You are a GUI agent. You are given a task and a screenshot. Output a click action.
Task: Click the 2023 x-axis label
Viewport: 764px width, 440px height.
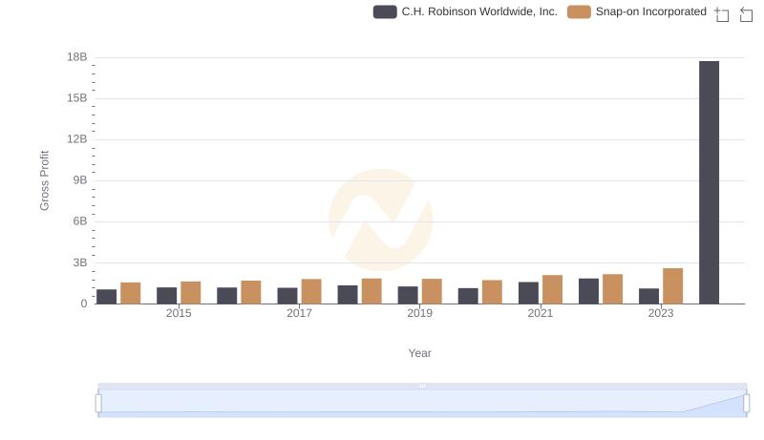click(661, 313)
